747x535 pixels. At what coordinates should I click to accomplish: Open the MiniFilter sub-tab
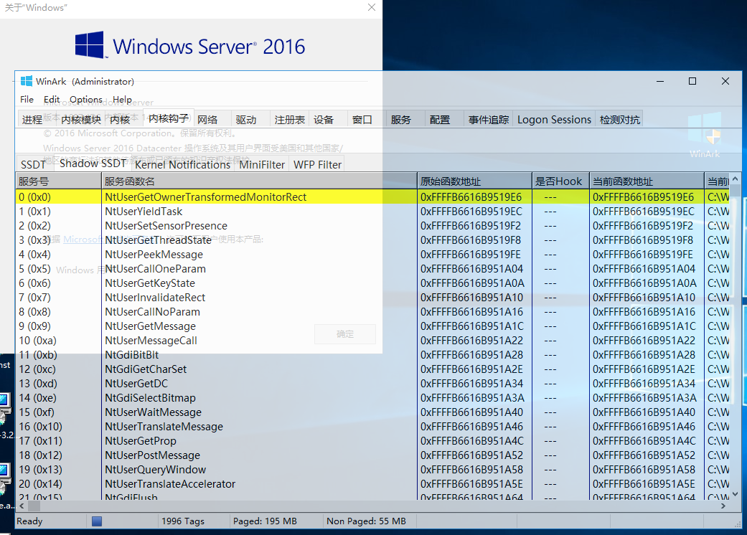261,165
